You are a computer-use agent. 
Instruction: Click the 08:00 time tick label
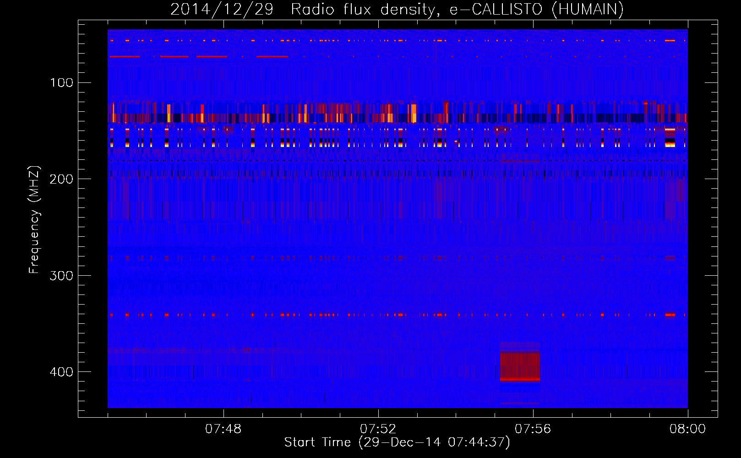click(687, 429)
